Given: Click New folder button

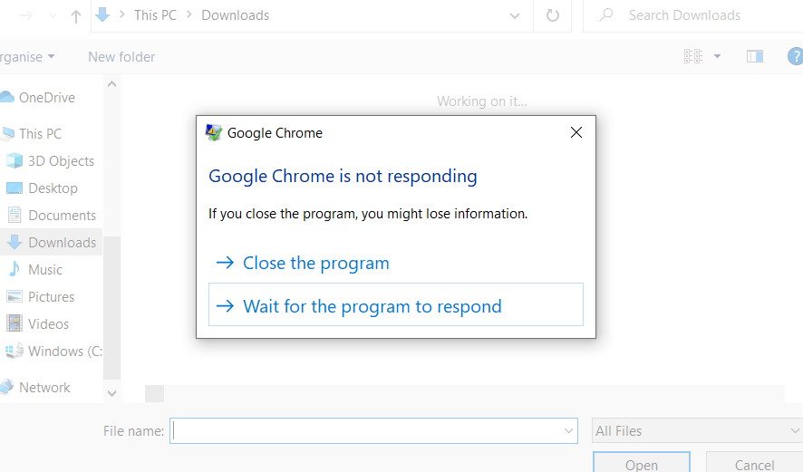Looking at the screenshot, I should tap(121, 57).
